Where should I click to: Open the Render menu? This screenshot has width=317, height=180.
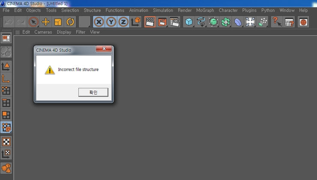[185, 10]
